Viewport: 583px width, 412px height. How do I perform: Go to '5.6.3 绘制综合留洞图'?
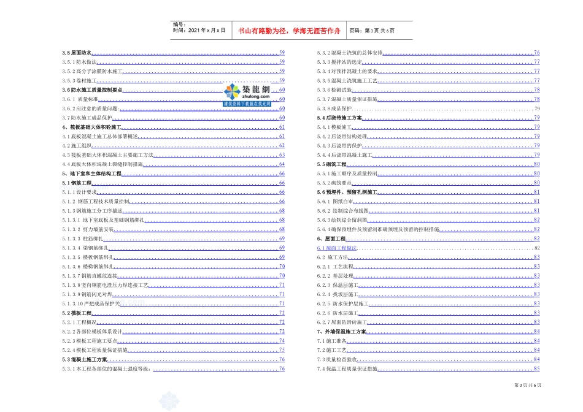[428, 220]
